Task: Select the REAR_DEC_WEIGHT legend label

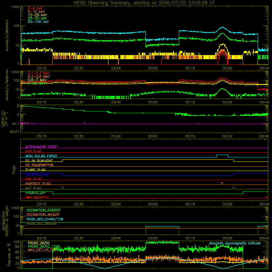Action: click(x=41, y=224)
